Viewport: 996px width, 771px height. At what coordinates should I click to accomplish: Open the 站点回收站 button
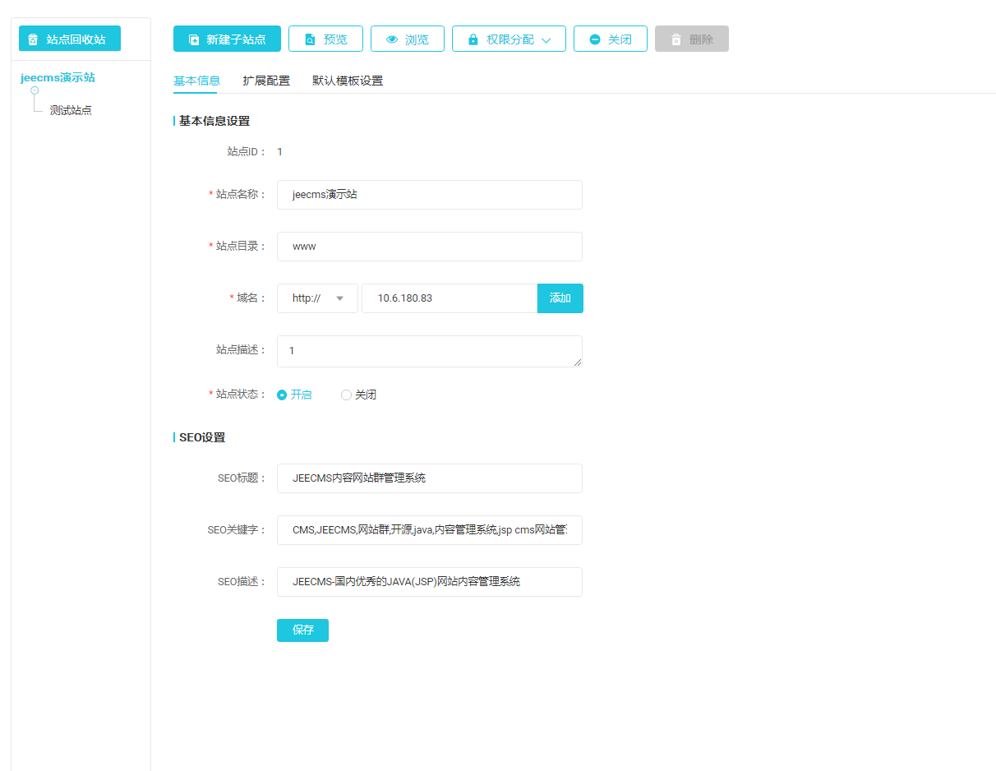(x=70, y=39)
